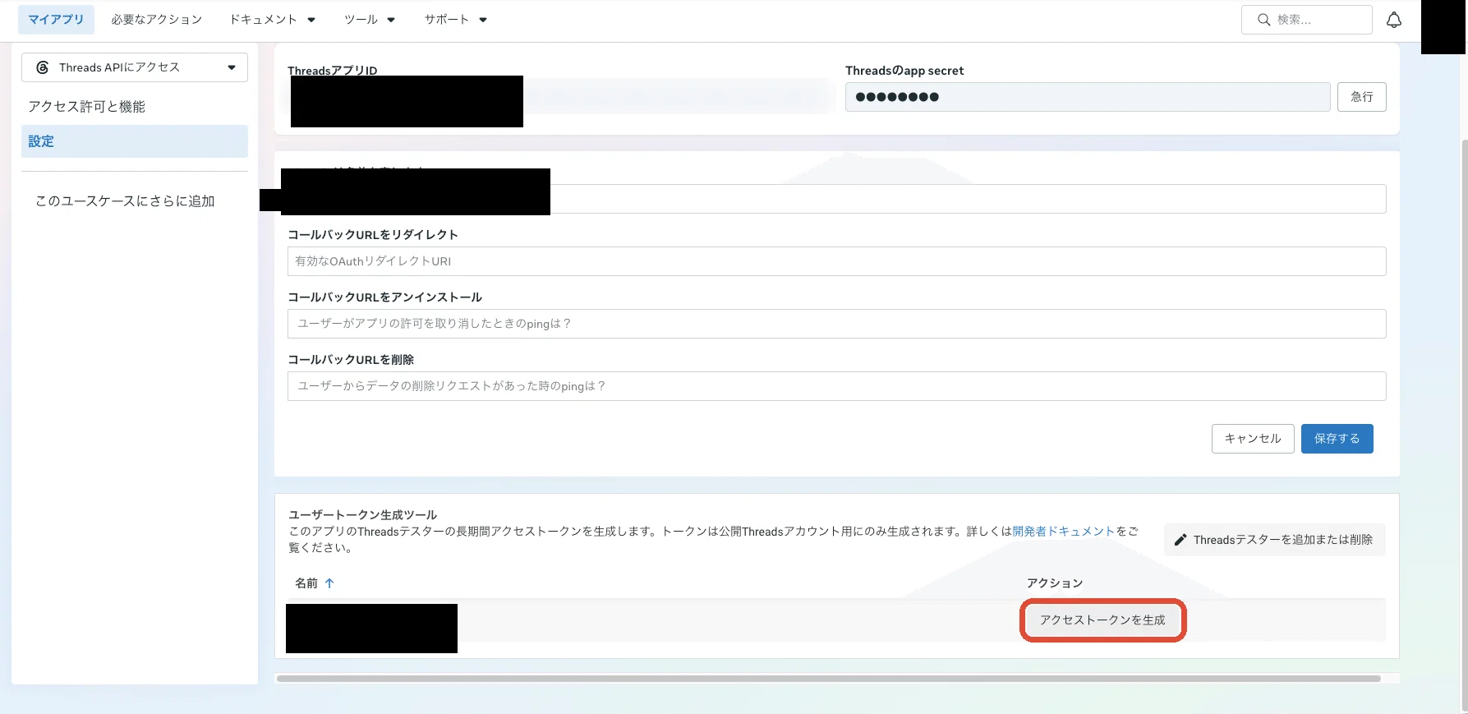Click the コールバックURLを削除 input
The width and height of the screenshot is (1468, 714).
pyautogui.click(x=836, y=386)
